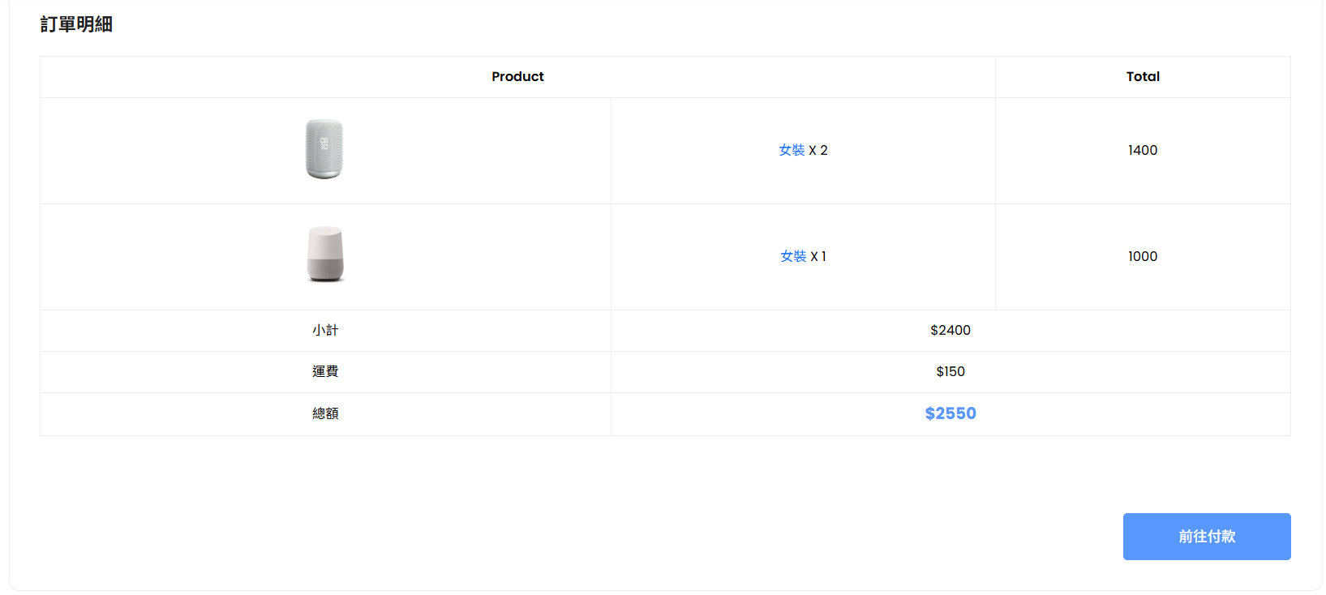Click the X 2 quantity text
Viewport: 1326px width, 595px height.
pos(818,150)
